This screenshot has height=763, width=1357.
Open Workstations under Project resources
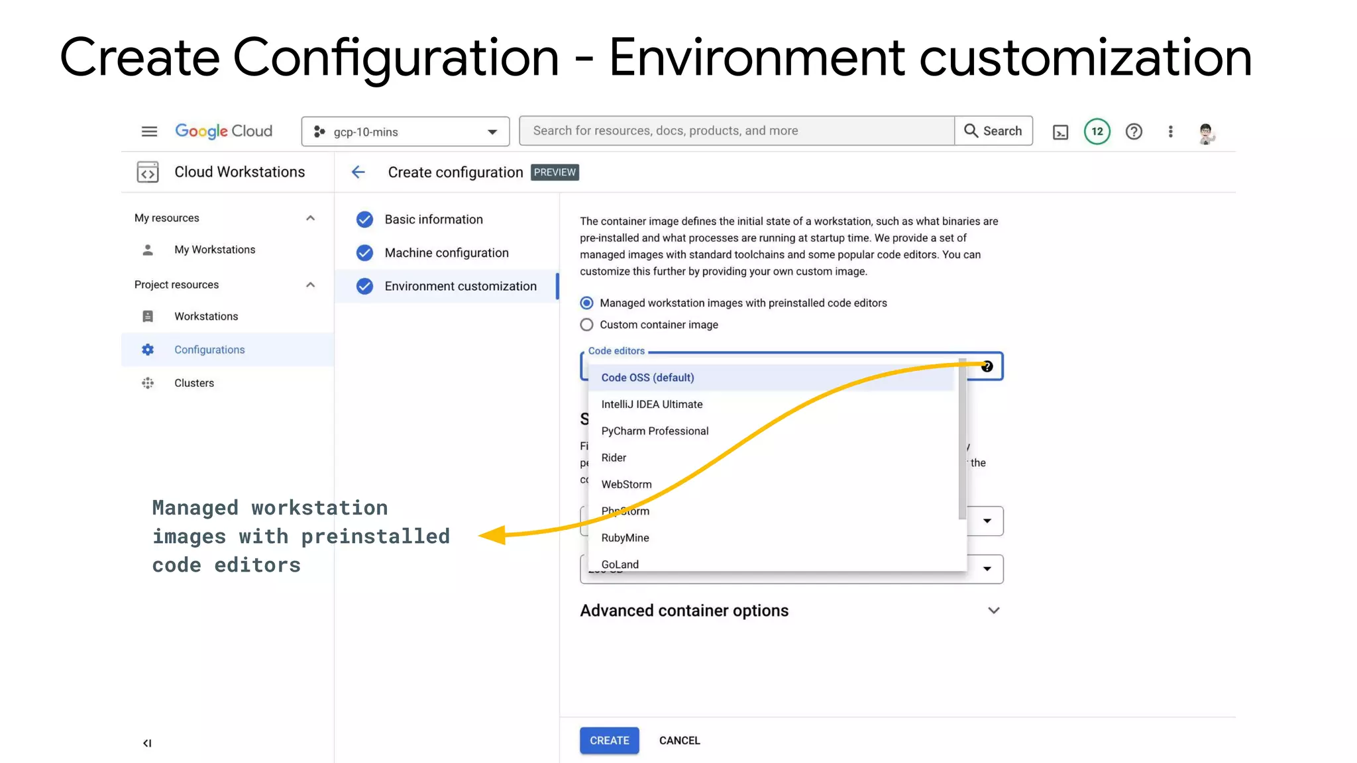coord(206,317)
